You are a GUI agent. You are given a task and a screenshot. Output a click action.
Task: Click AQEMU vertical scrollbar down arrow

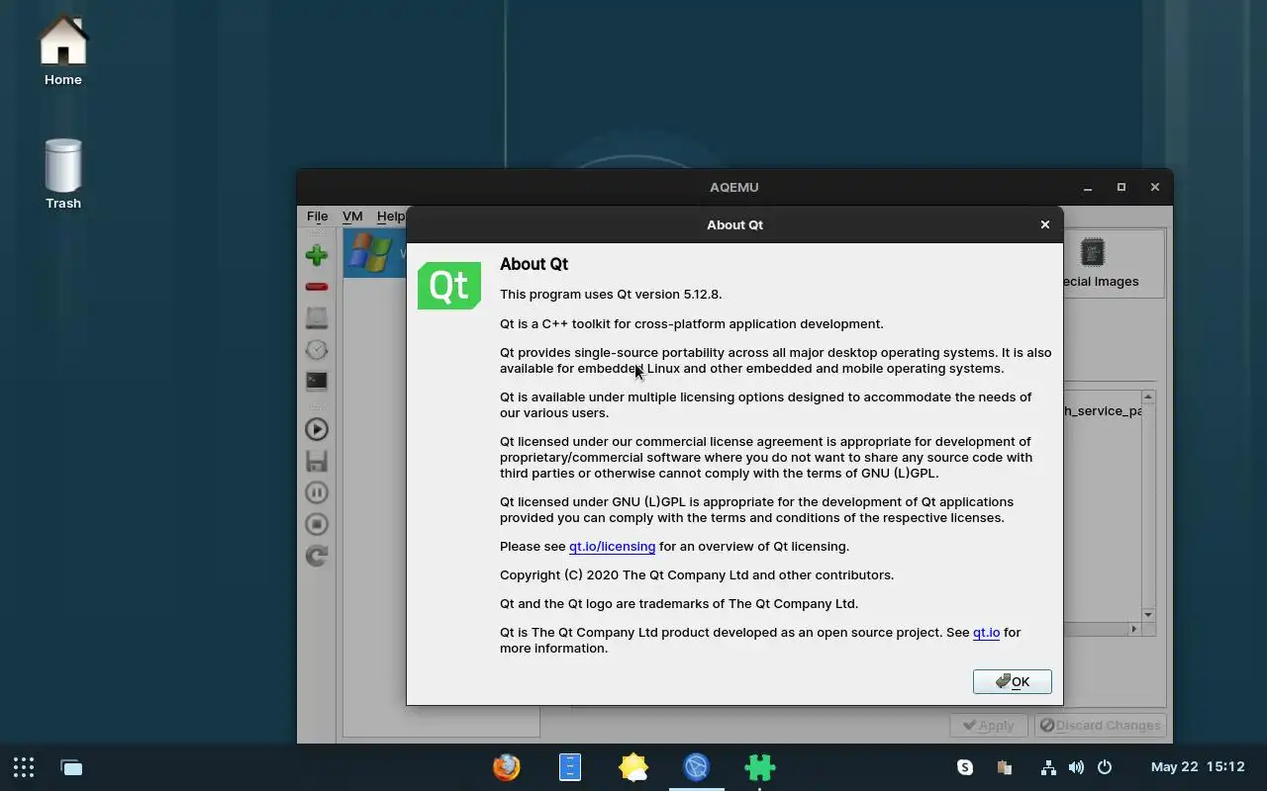(1148, 615)
